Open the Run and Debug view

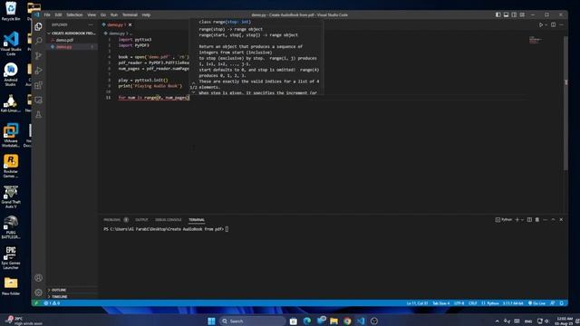[38, 71]
